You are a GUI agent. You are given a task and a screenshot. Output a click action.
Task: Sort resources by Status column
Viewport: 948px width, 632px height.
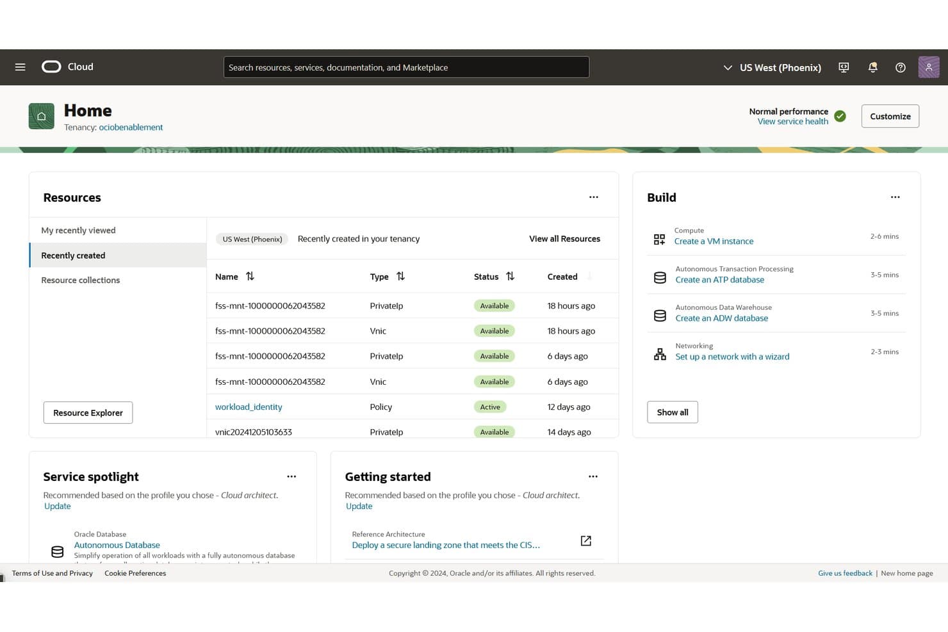[x=510, y=276]
